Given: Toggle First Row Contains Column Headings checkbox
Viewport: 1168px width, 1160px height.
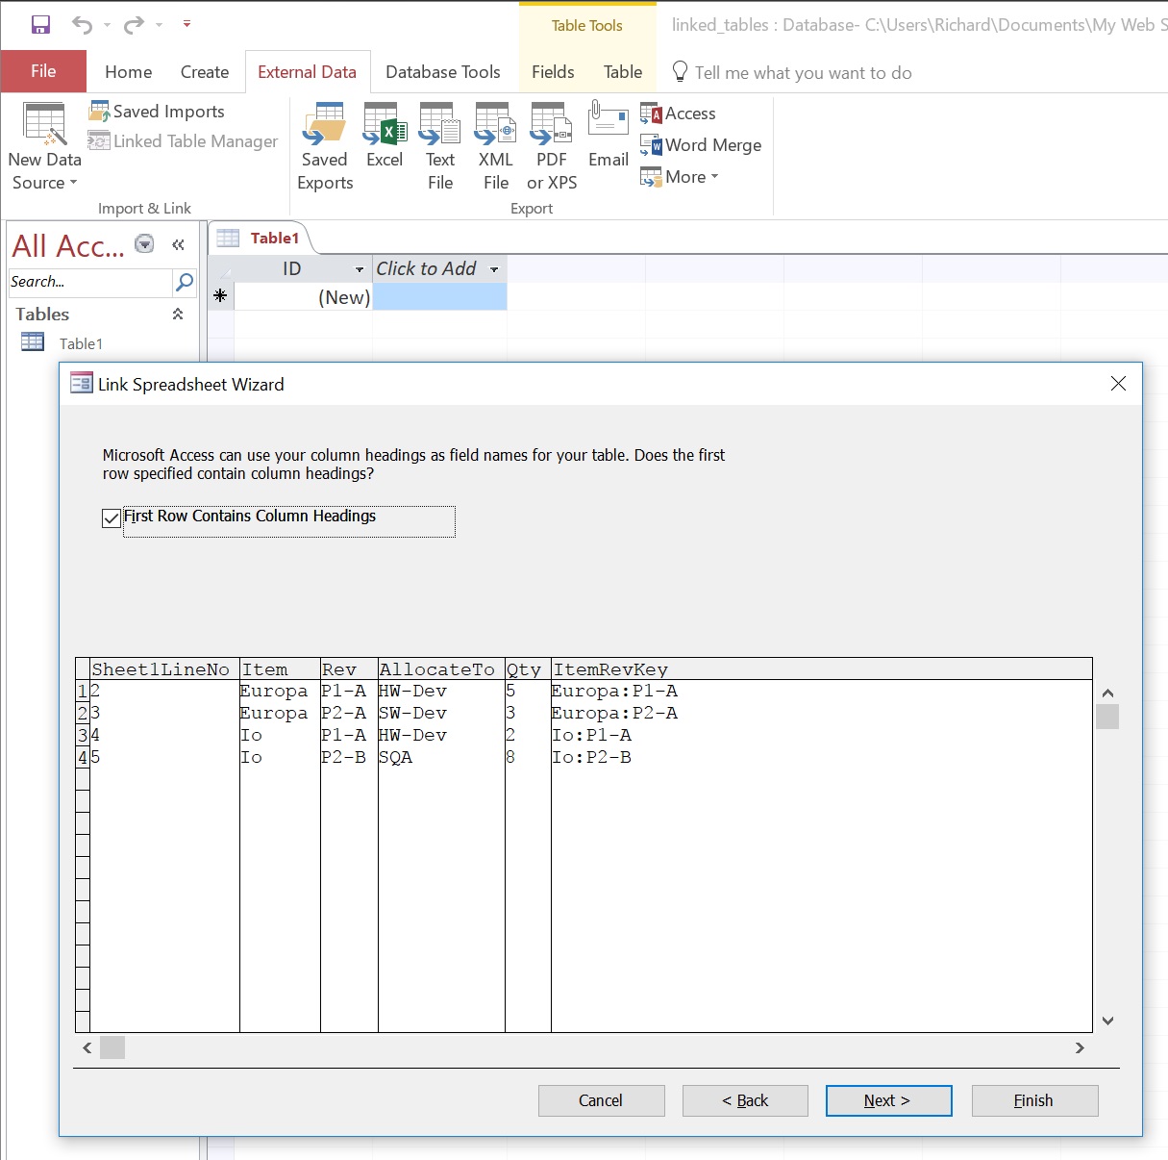Looking at the screenshot, I should 112,517.
